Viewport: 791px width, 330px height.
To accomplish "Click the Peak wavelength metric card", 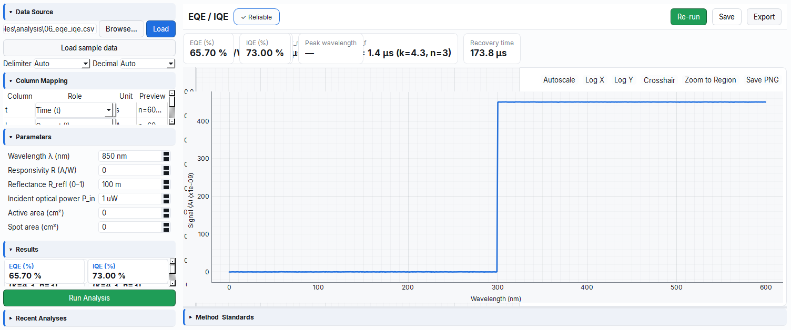I will (x=331, y=48).
